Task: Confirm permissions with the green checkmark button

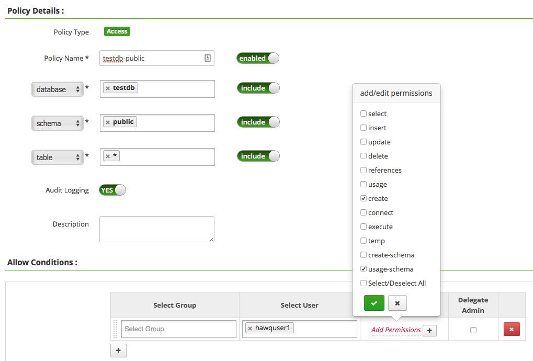Action: coord(374,303)
